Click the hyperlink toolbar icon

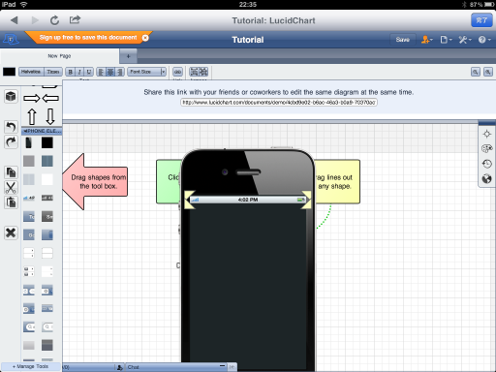pos(177,72)
